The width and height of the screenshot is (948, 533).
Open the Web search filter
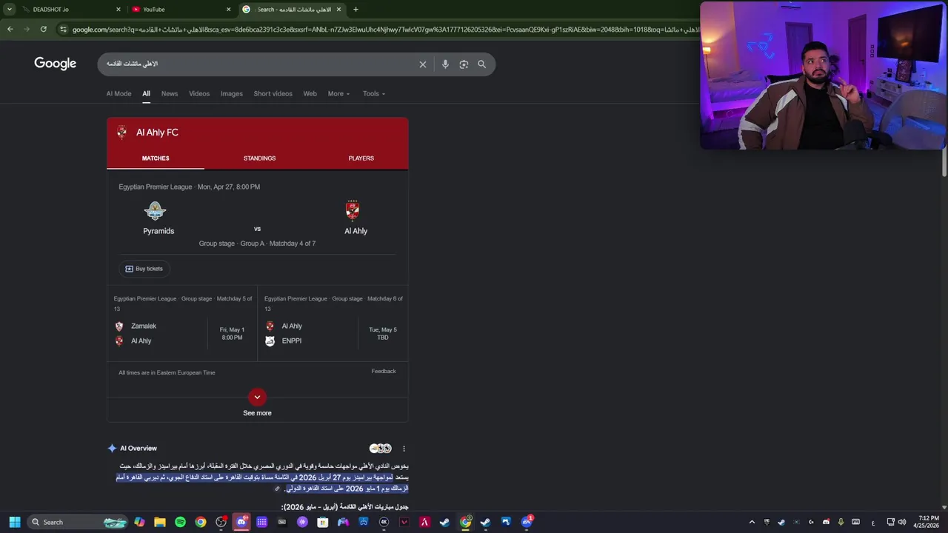coord(310,94)
